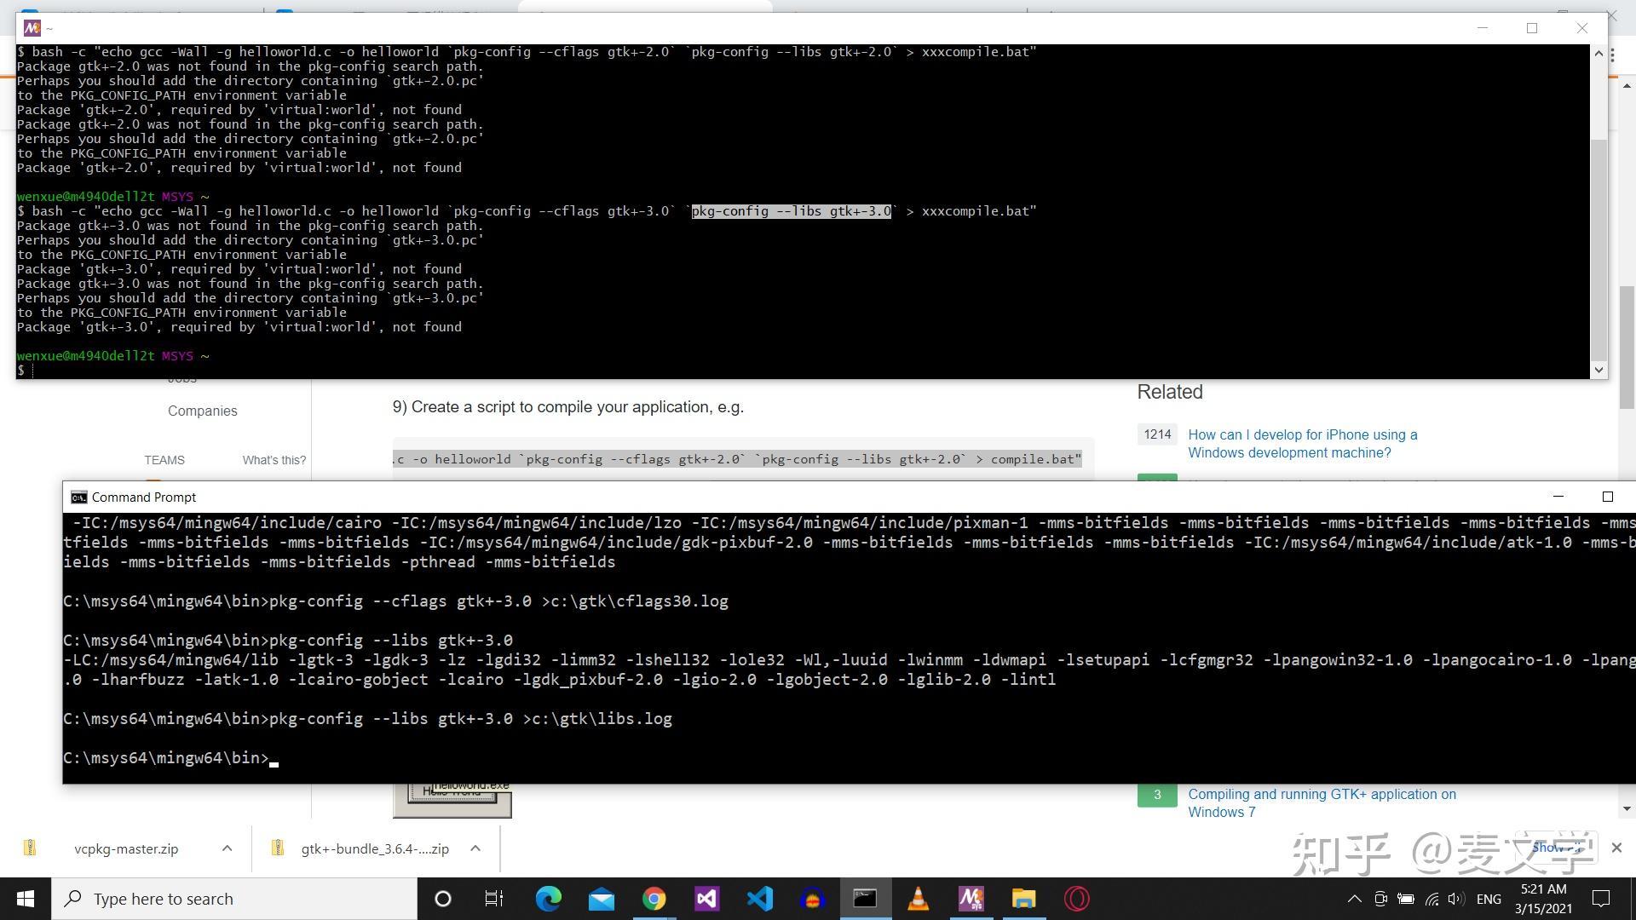Open "Compiling and running GTK+ application on Windows 7"
1636x920 pixels.
(x=1322, y=802)
